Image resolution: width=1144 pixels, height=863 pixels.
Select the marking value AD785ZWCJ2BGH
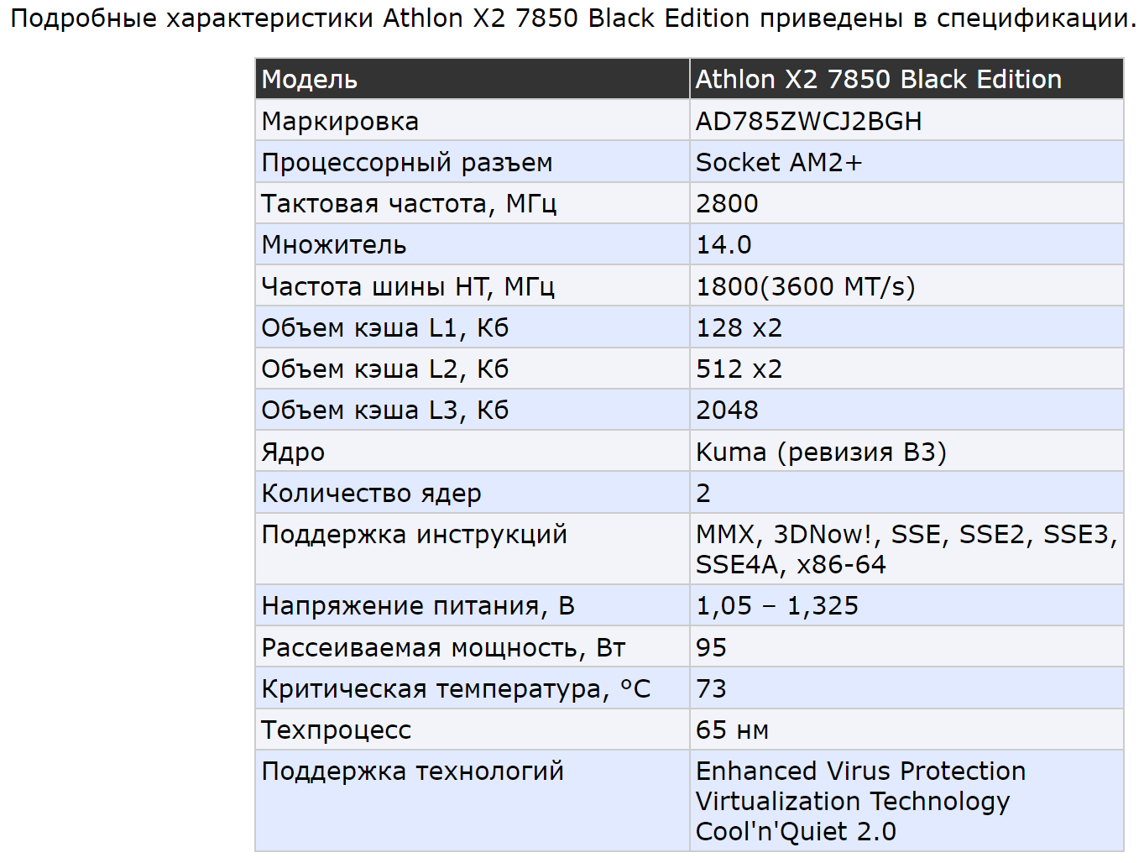[808, 122]
